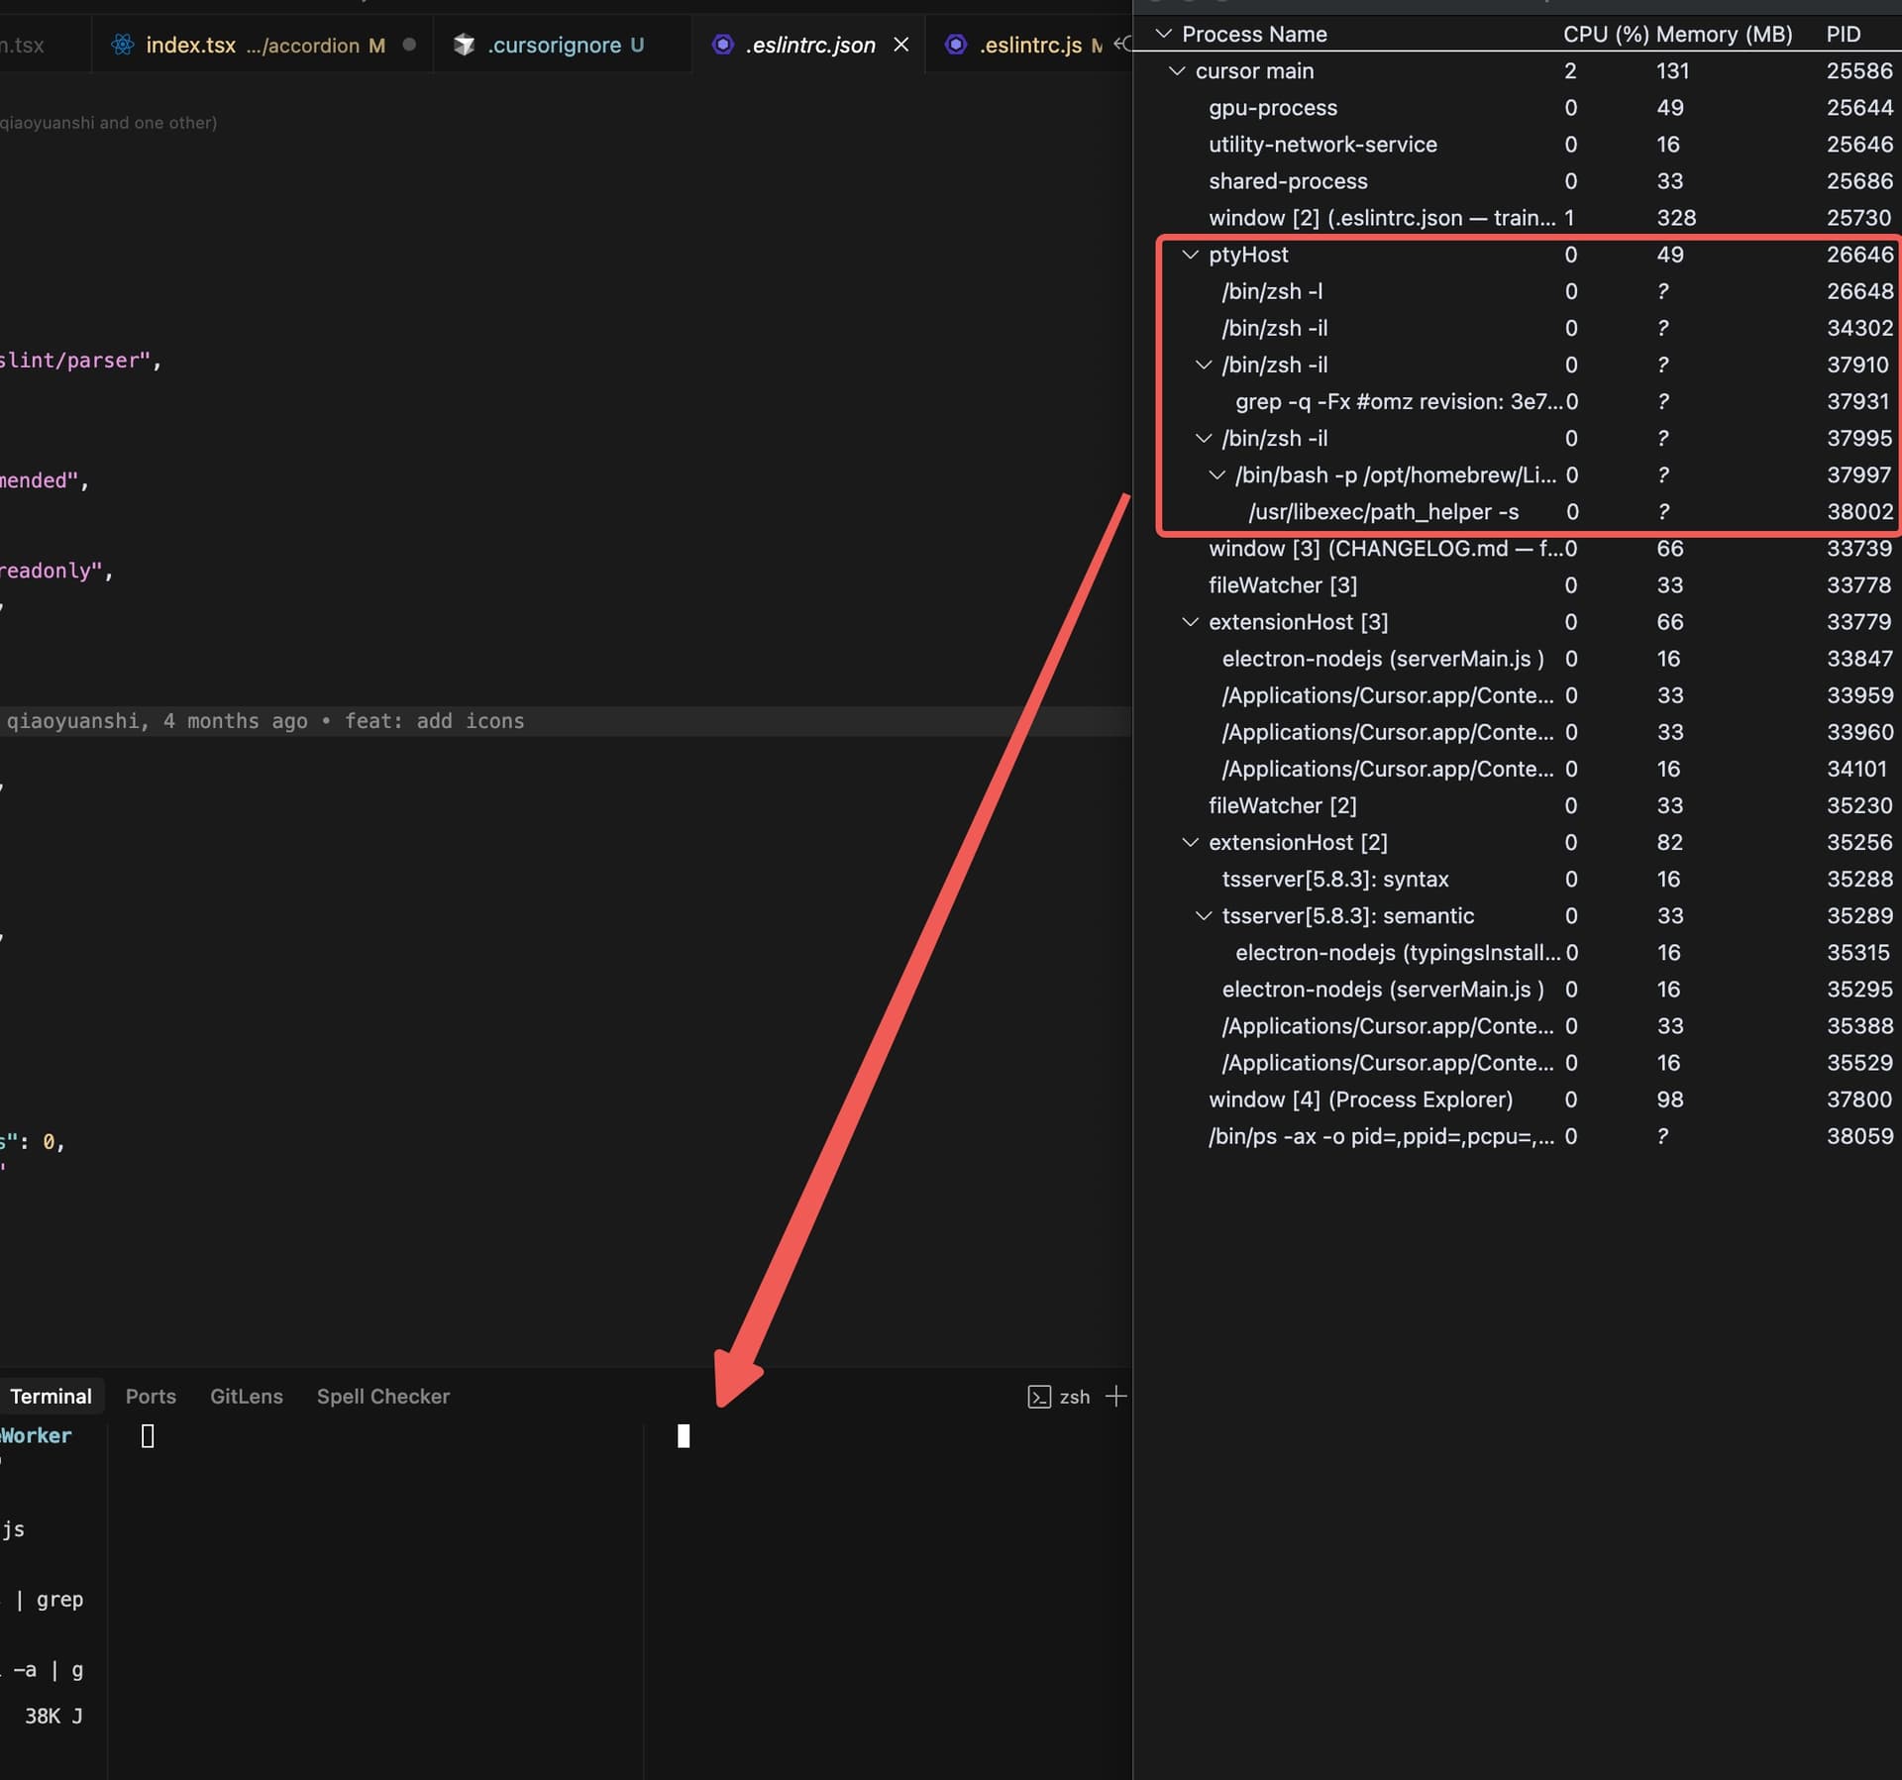The image size is (1902, 1780).
Task: Open the .eslintrc.js editor tab
Action: point(1029,45)
